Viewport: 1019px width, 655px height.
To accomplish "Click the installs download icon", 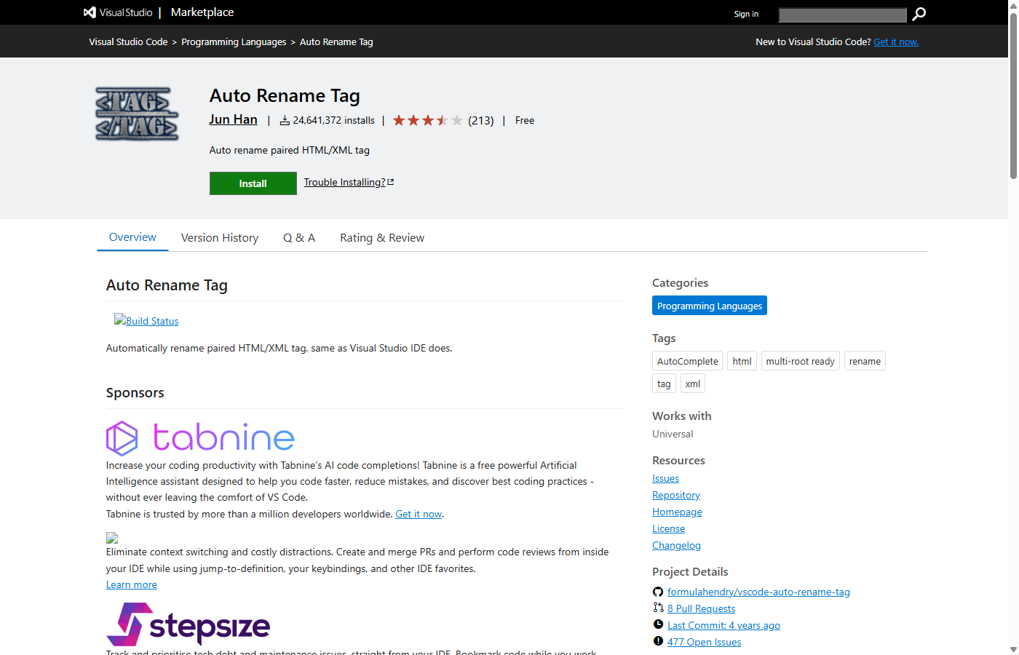I will pos(285,121).
